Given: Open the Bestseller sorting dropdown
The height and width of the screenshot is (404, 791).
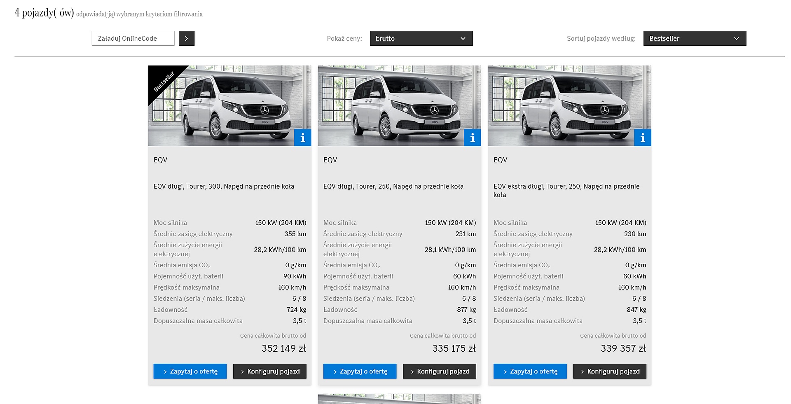Looking at the screenshot, I should pyautogui.click(x=695, y=38).
